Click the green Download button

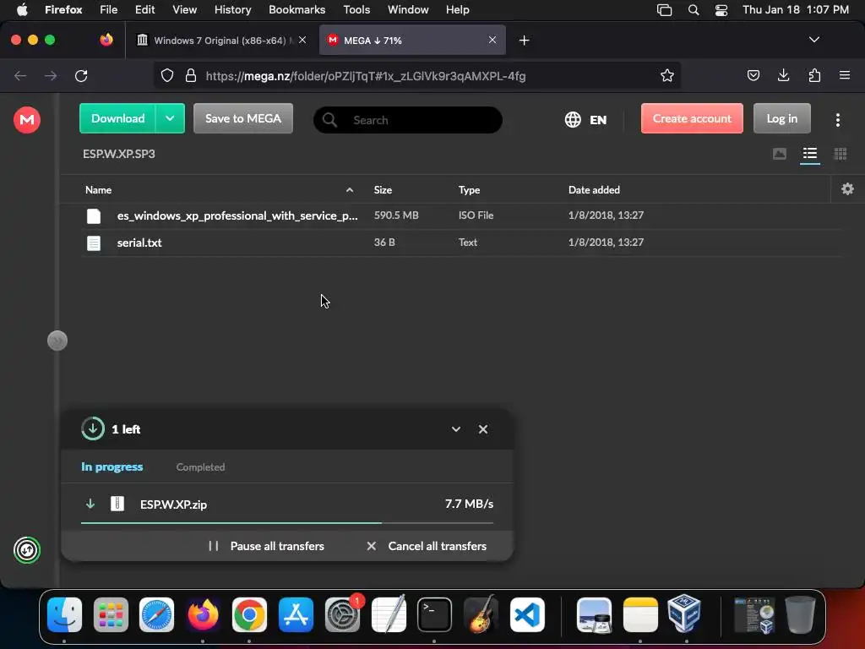(x=117, y=118)
